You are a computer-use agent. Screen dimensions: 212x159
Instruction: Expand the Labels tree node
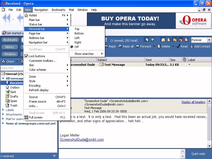3,110
